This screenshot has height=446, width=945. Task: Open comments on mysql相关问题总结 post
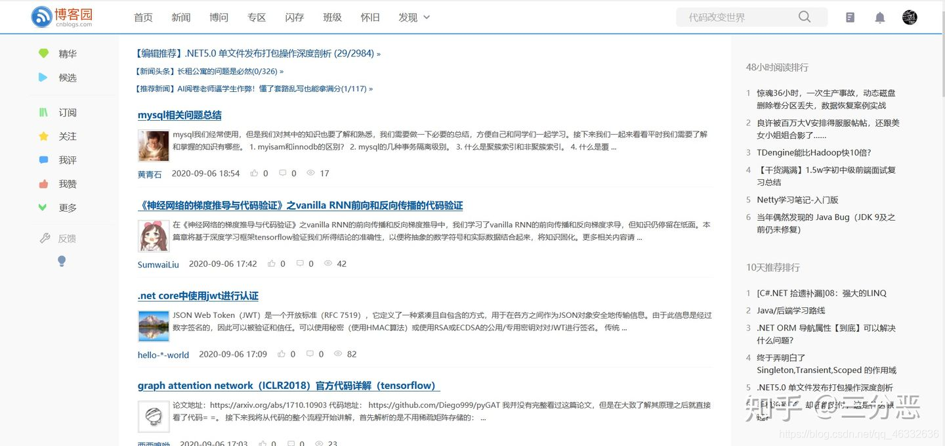click(x=283, y=173)
